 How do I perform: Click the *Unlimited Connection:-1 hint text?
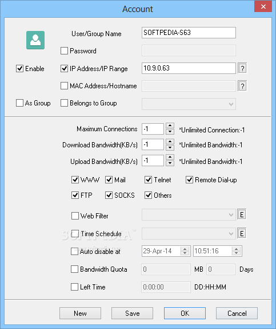[212, 130]
